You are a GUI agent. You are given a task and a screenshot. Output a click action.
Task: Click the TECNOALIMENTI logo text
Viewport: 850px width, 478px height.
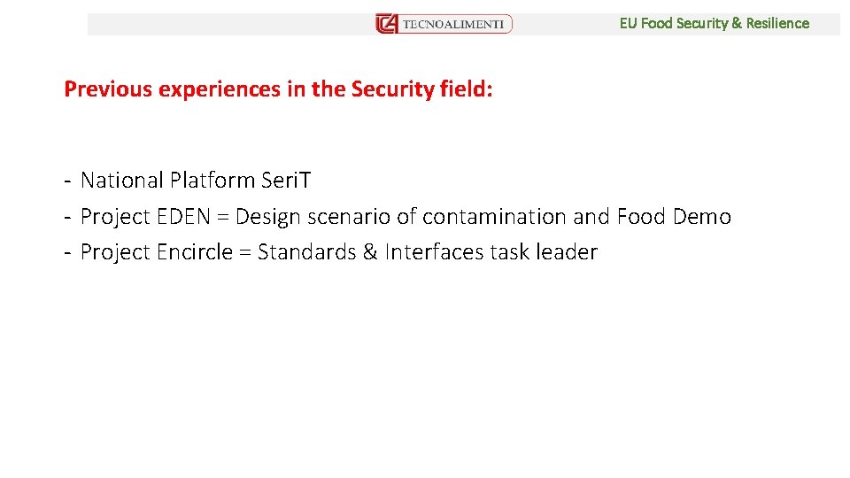point(453,25)
